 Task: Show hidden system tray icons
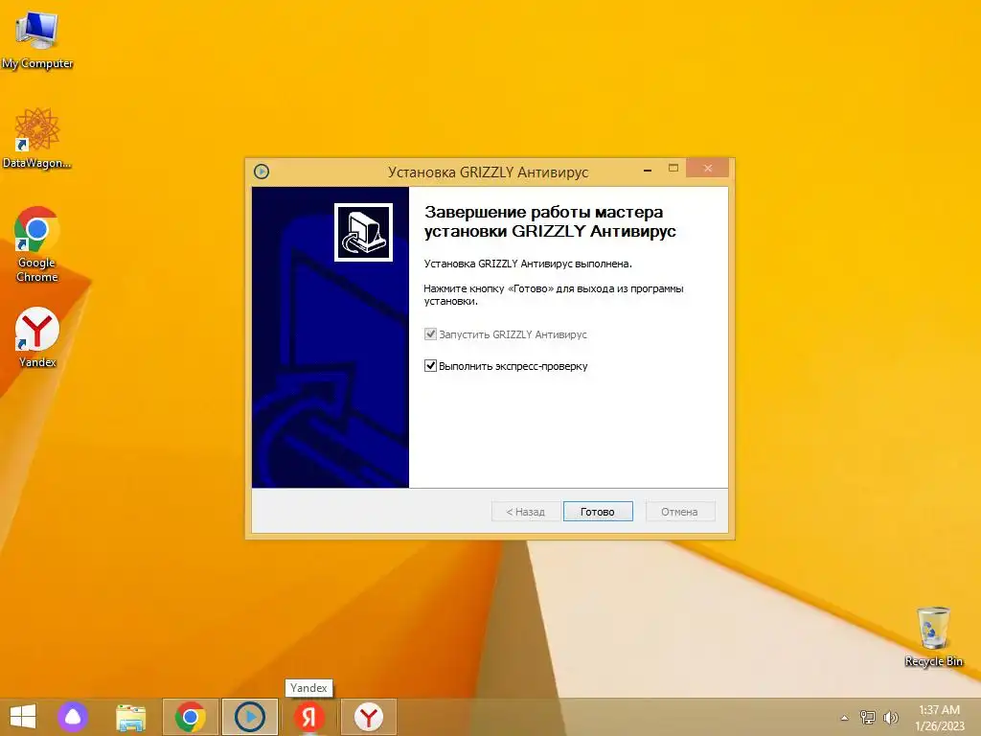[x=844, y=718]
